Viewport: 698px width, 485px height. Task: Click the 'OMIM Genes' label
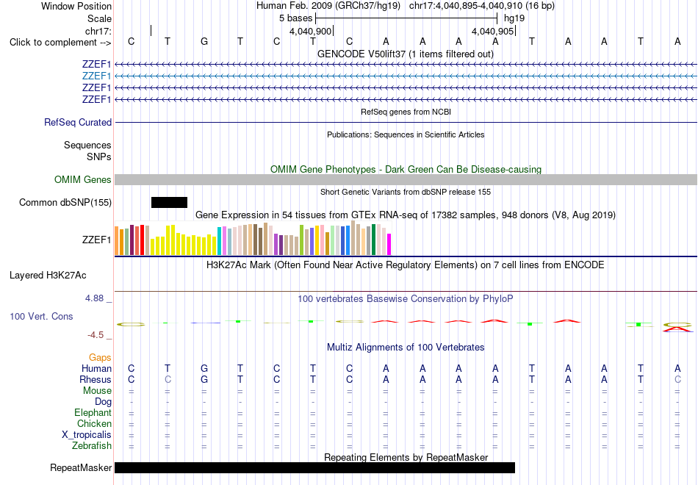click(x=82, y=180)
